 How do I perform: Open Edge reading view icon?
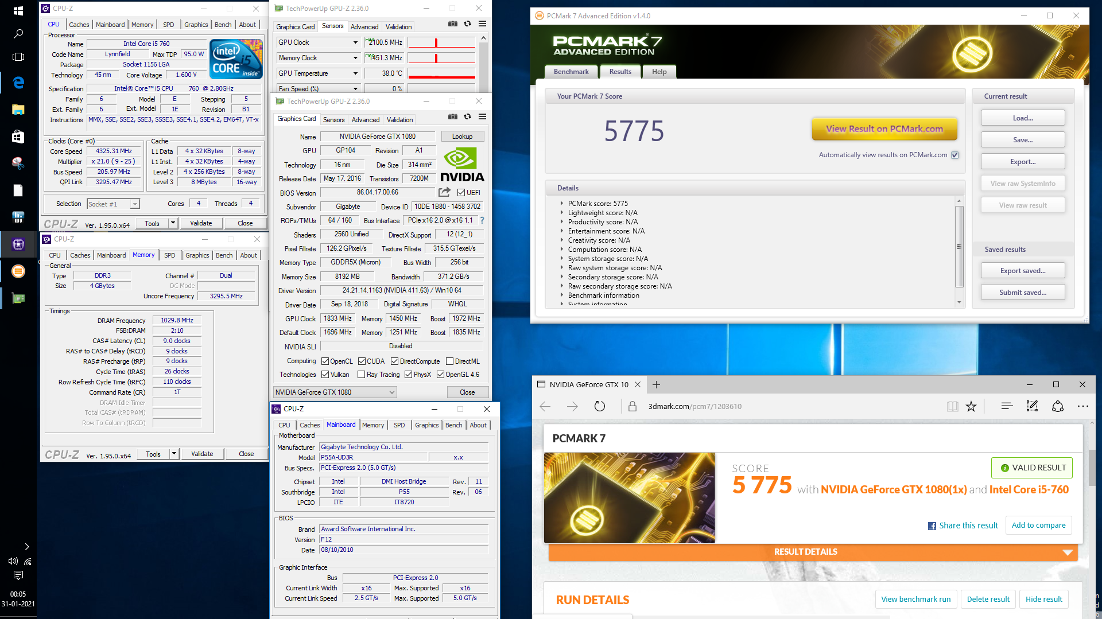tap(953, 406)
